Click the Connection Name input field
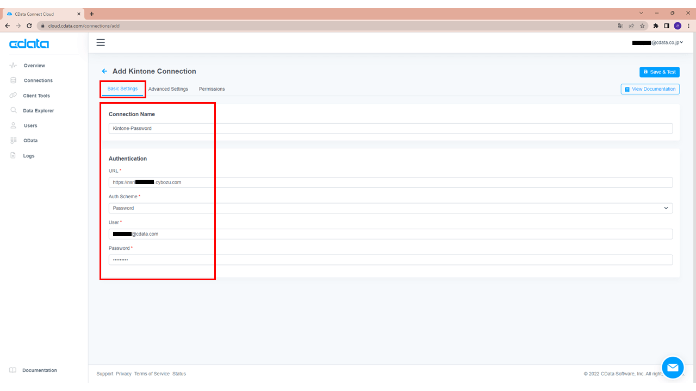 [390, 128]
